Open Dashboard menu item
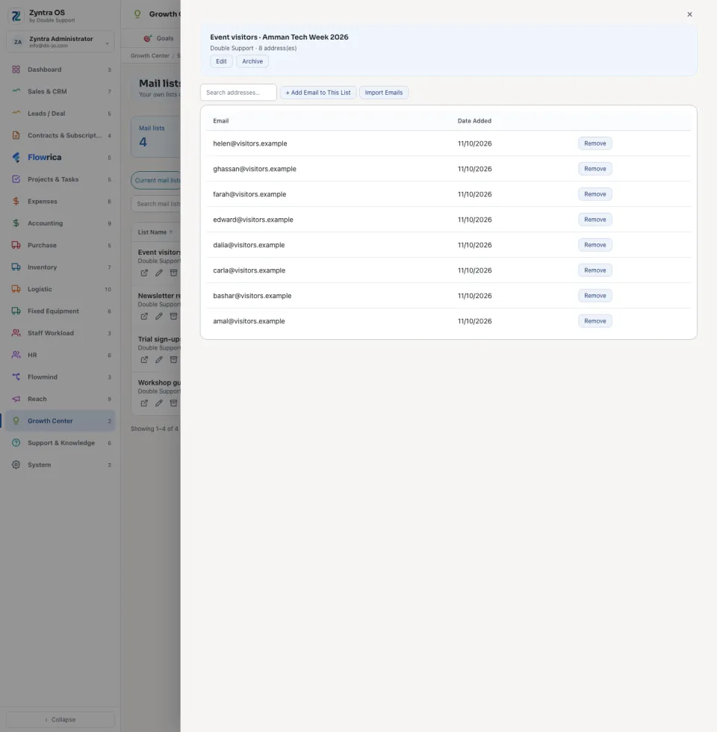 60,69
